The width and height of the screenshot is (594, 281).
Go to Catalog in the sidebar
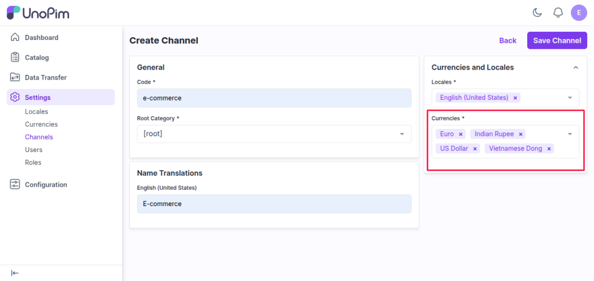point(37,57)
